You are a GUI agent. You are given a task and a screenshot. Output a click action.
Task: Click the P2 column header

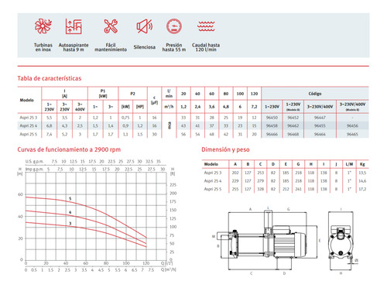[132, 94]
